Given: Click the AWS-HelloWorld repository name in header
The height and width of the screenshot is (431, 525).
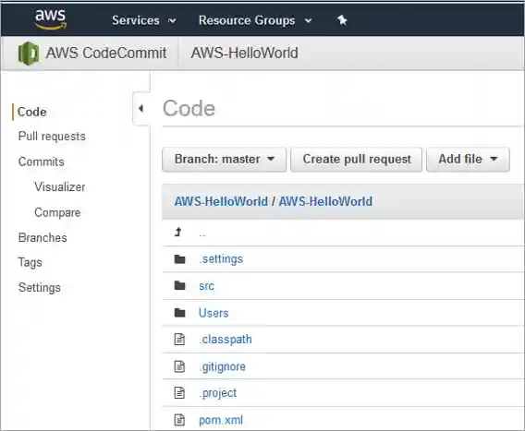Looking at the screenshot, I should [244, 53].
